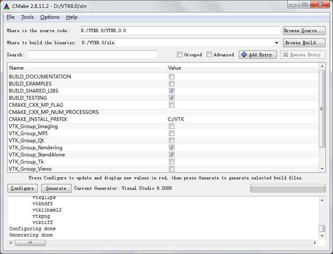Click the cache list vertical scrollbar thumb
333x254 pixels.
coord(322,108)
